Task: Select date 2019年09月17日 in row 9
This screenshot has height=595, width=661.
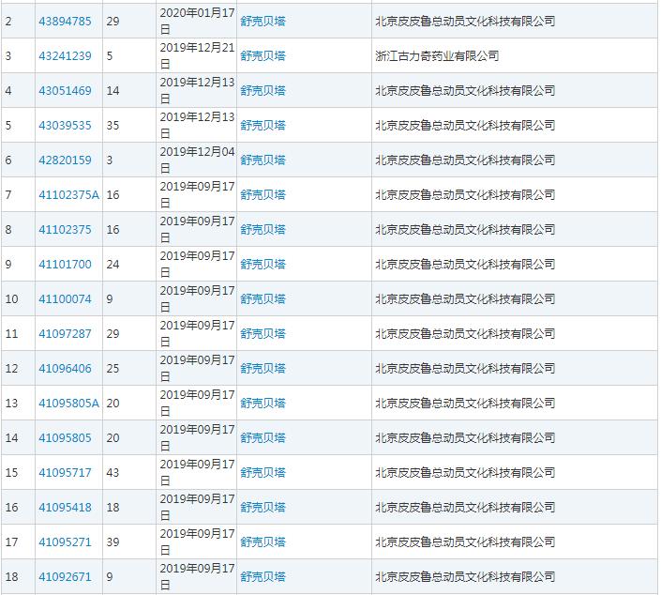Action: [197, 264]
